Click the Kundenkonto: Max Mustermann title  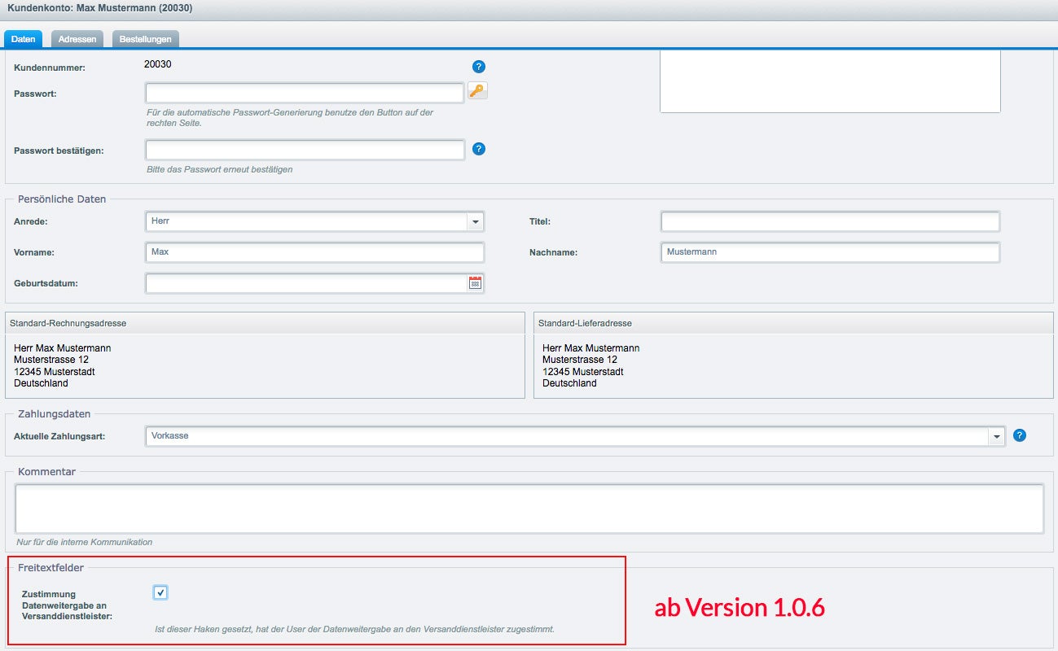pyautogui.click(x=99, y=8)
